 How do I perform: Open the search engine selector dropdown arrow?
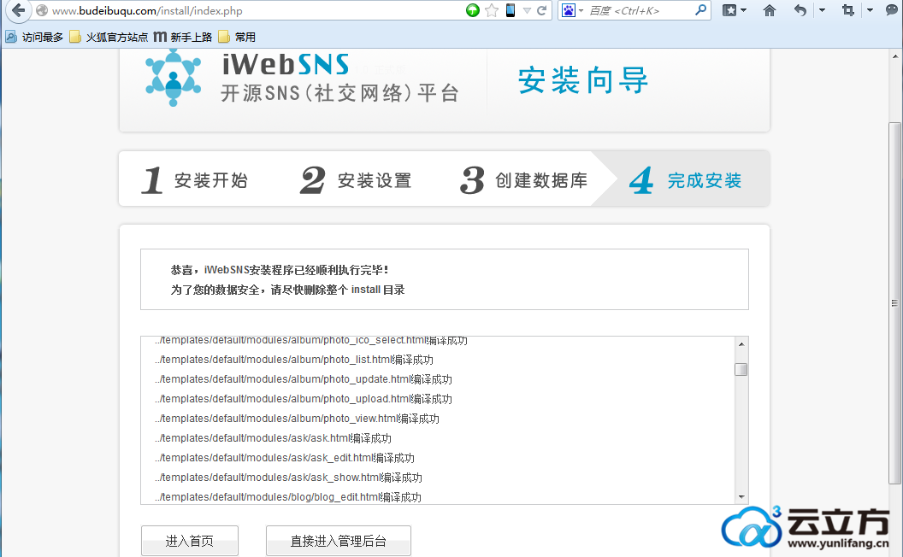tap(581, 10)
